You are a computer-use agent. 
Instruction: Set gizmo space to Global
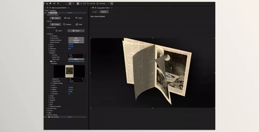pyautogui.click(x=76, y=31)
